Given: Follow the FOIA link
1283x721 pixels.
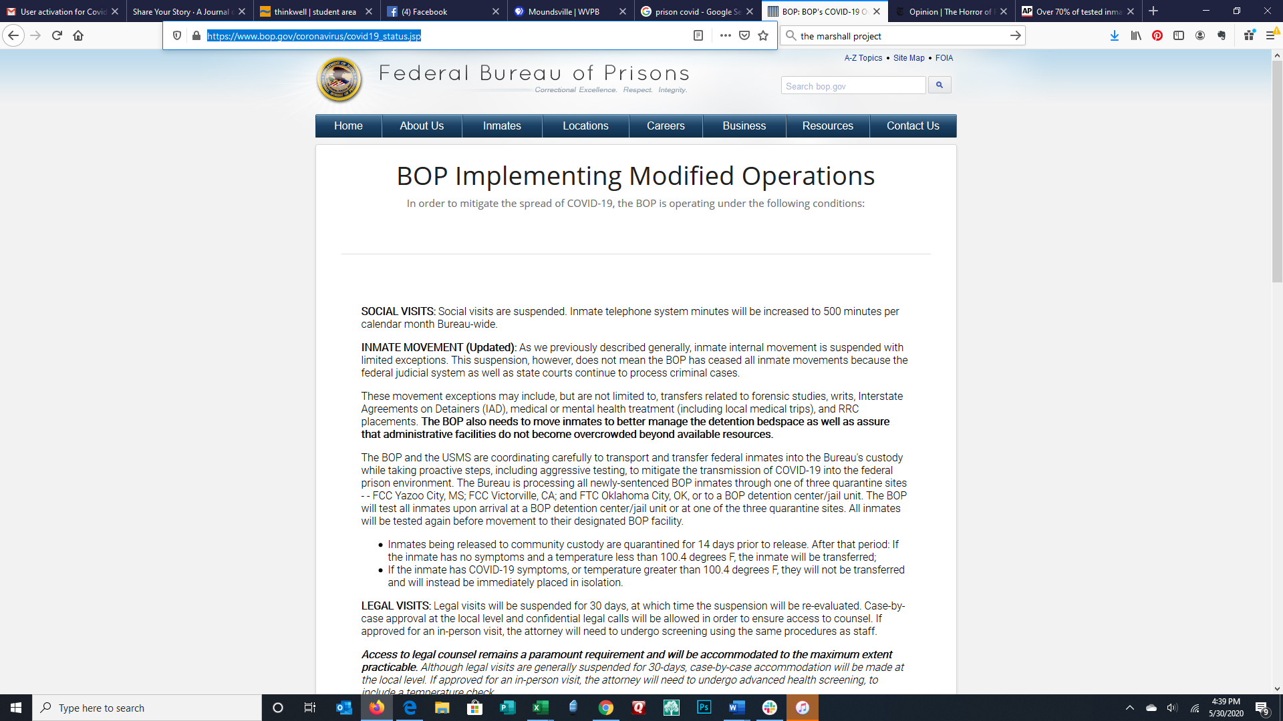Looking at the screenshot, I should coord(944,58).
